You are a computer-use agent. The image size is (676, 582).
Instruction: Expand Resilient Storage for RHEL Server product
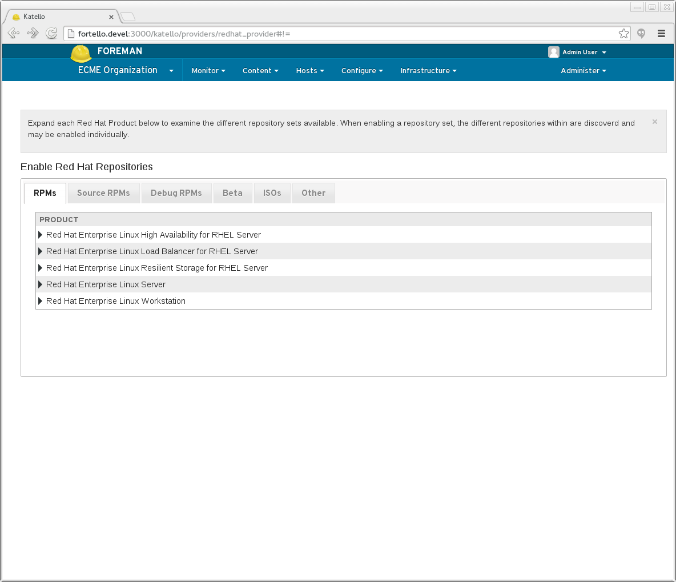pyautogui.click(x=40, y=268)
